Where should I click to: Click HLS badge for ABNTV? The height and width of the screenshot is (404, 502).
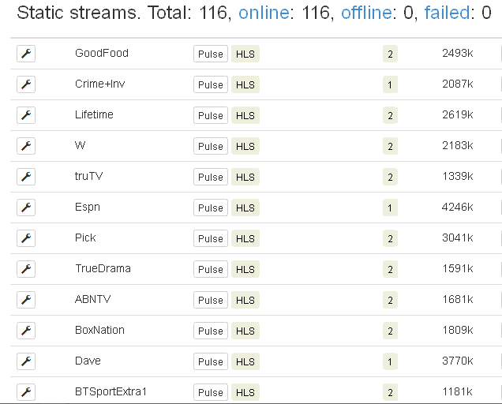245,299
